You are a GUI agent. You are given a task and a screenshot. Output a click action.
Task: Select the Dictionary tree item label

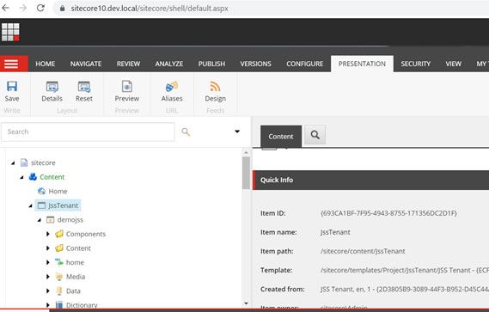coord(82,305)
